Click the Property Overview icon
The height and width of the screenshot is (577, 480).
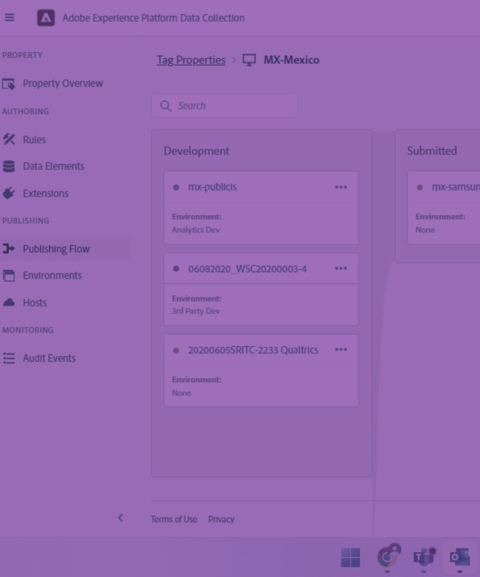(9, 84)
